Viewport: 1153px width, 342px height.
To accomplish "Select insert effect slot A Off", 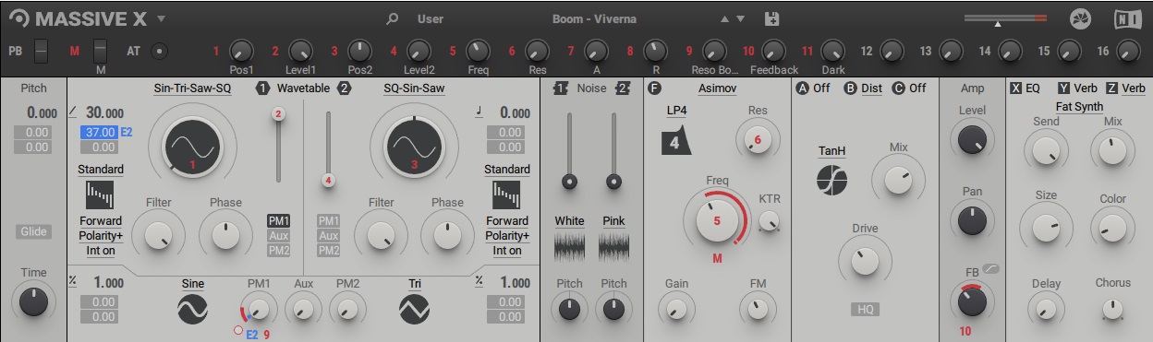I will pos(814,88).
